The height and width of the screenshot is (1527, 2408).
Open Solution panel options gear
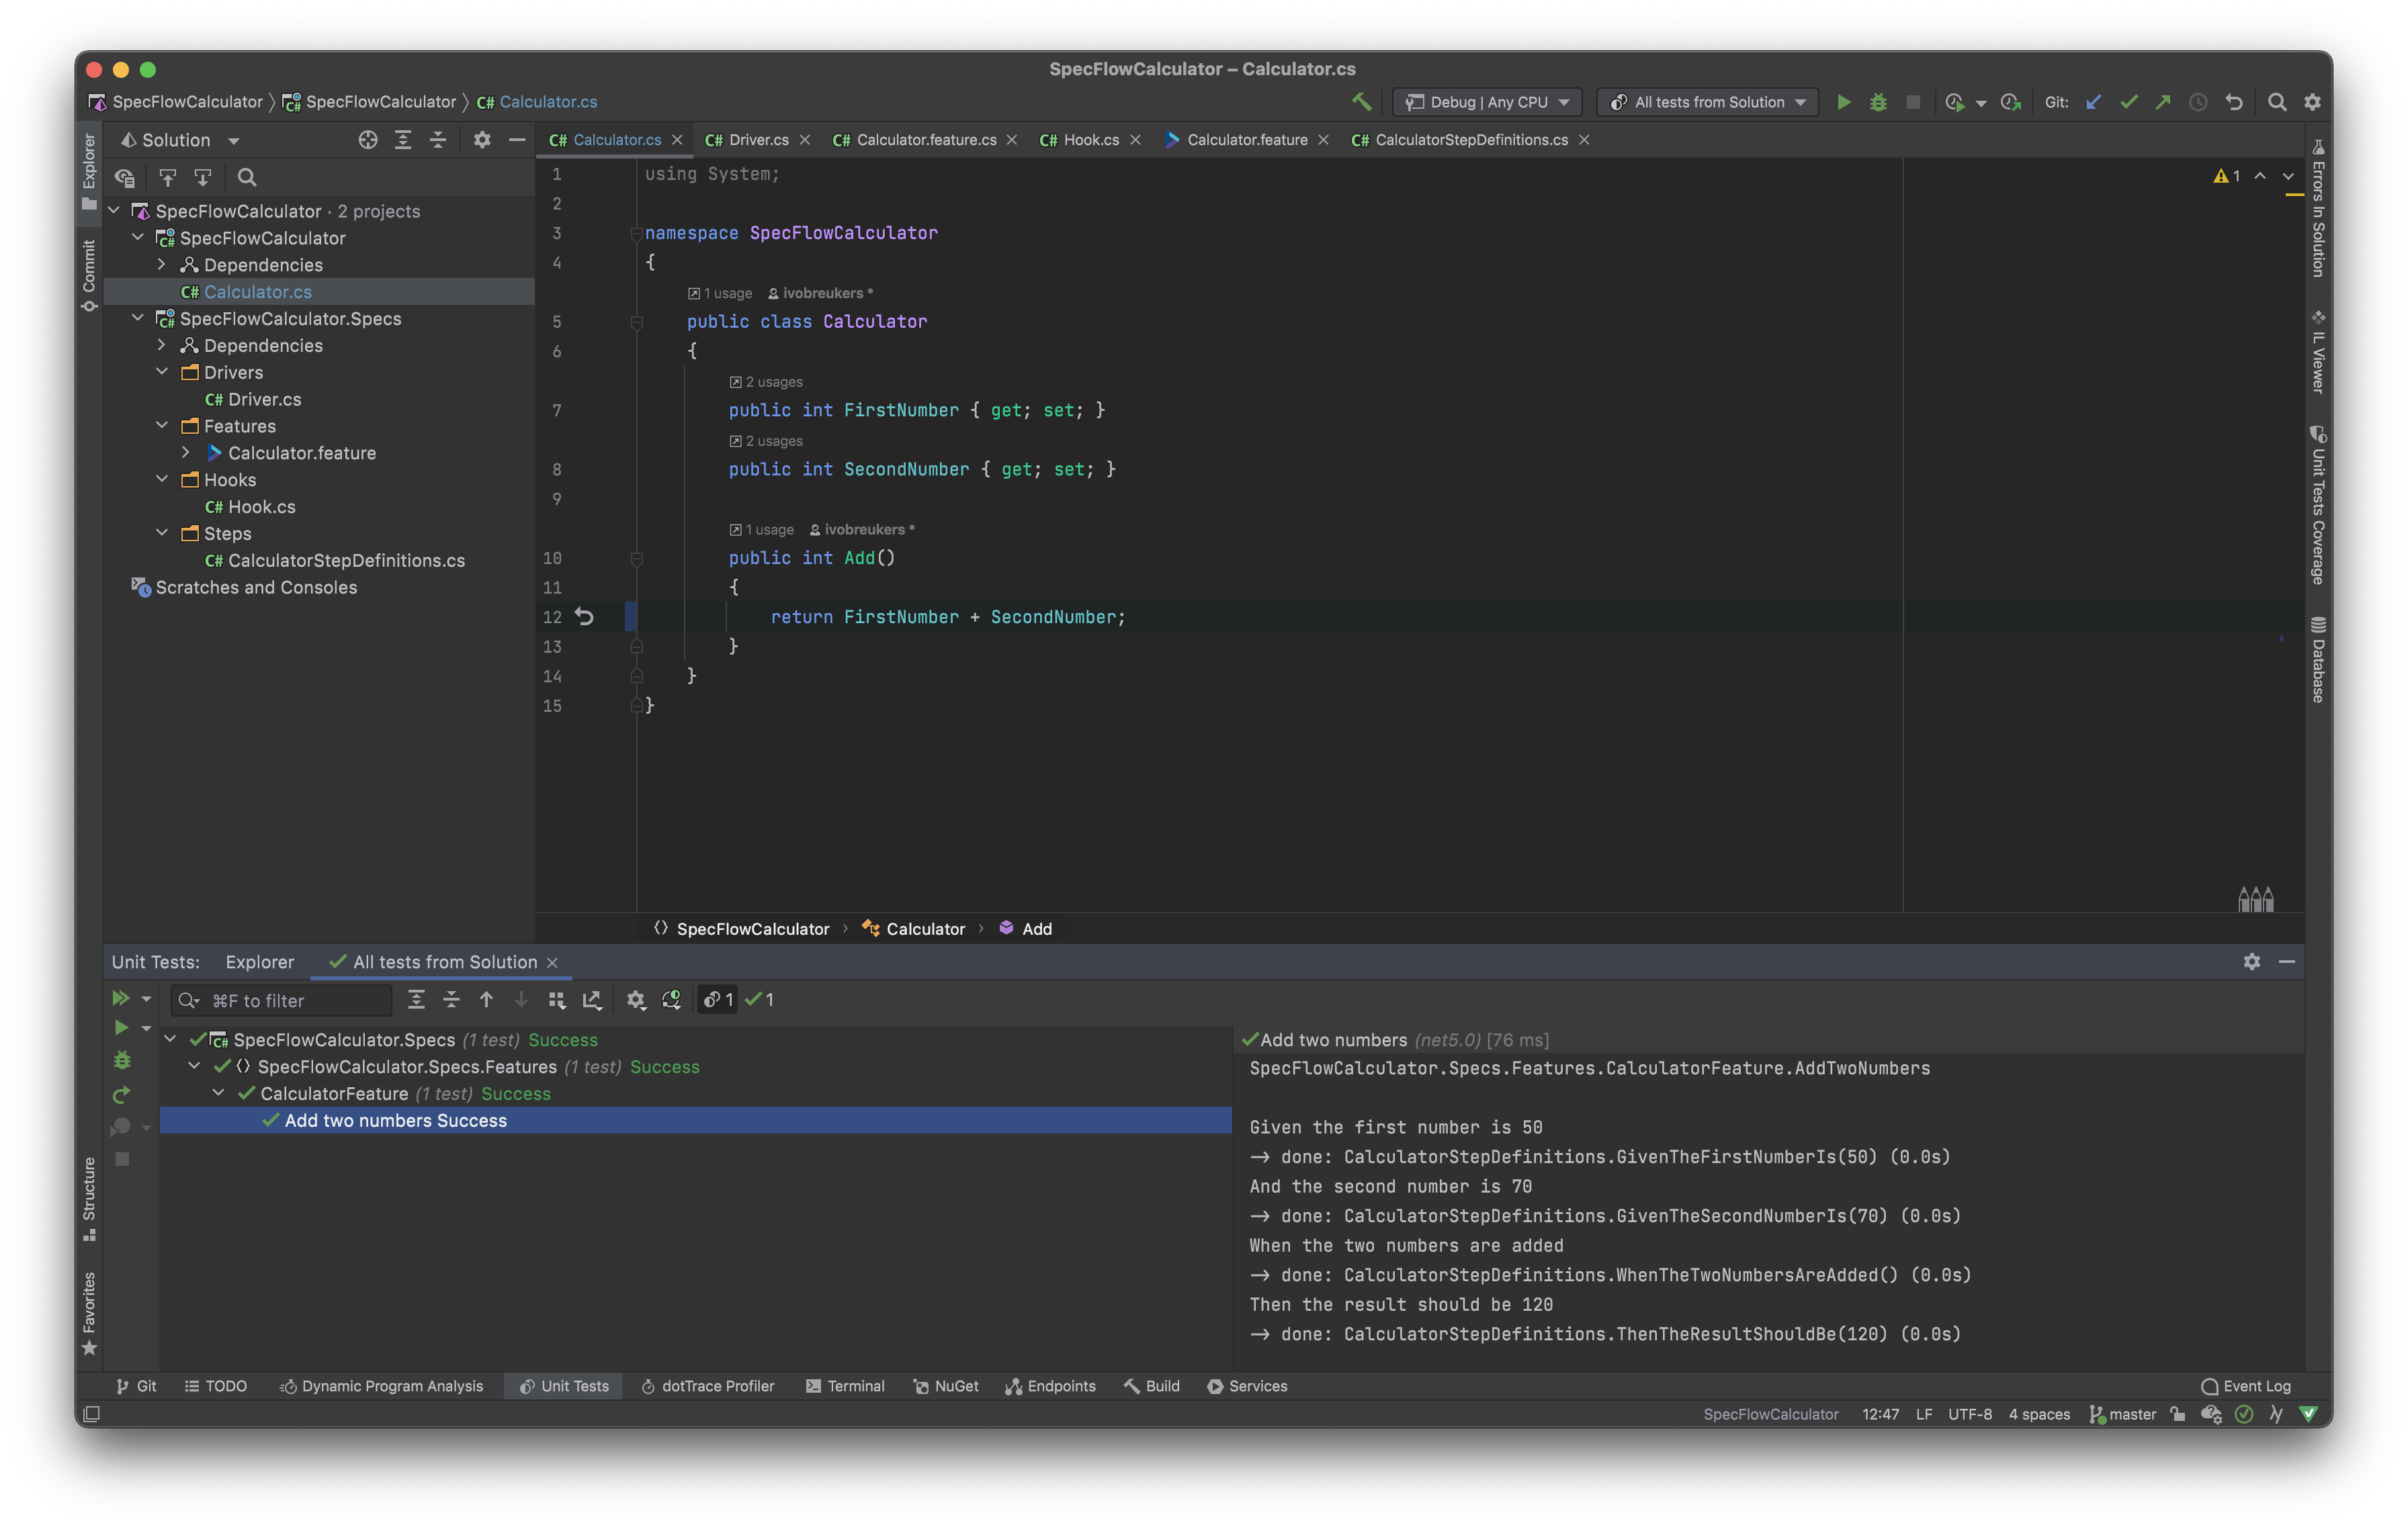click(482, 140)
